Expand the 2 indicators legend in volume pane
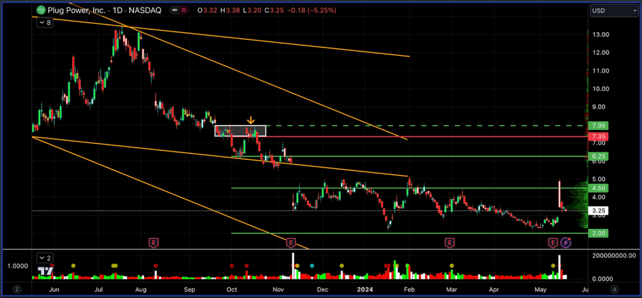The width and height of the screenshot is (642, 298). point(44,257)
